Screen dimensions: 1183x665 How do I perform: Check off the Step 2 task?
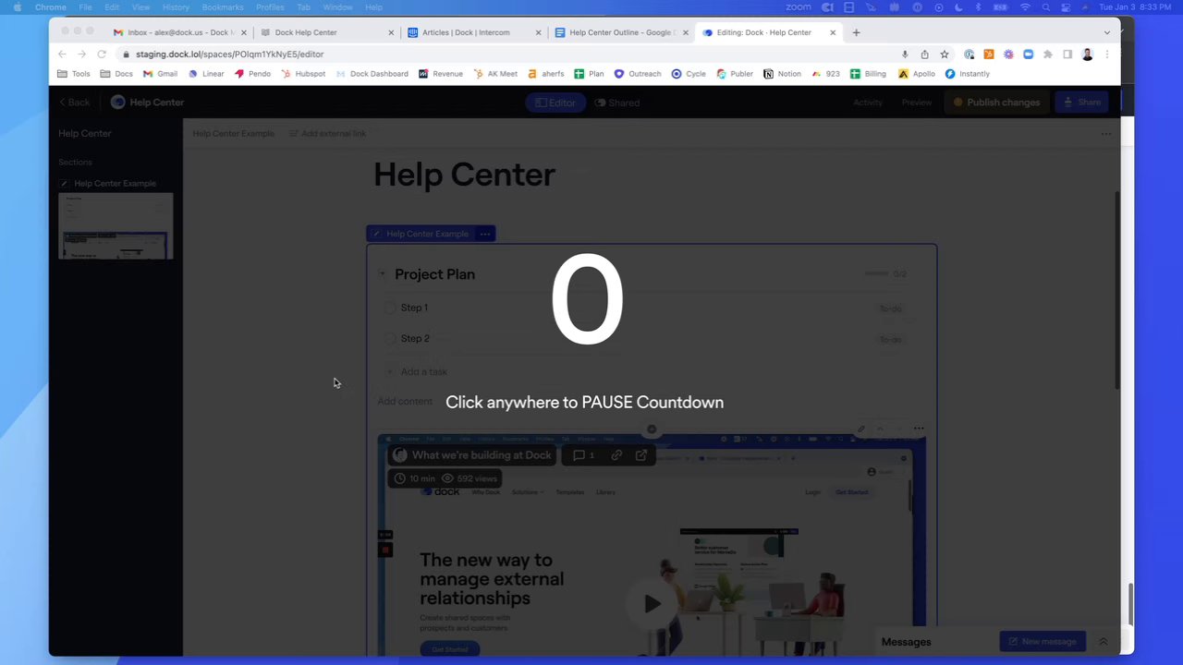(x=389, y=339)
